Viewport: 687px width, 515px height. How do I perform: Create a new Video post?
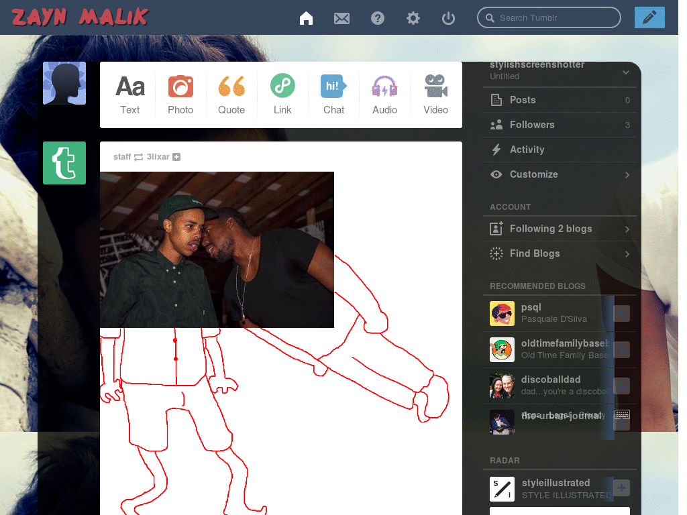(435, 95)
